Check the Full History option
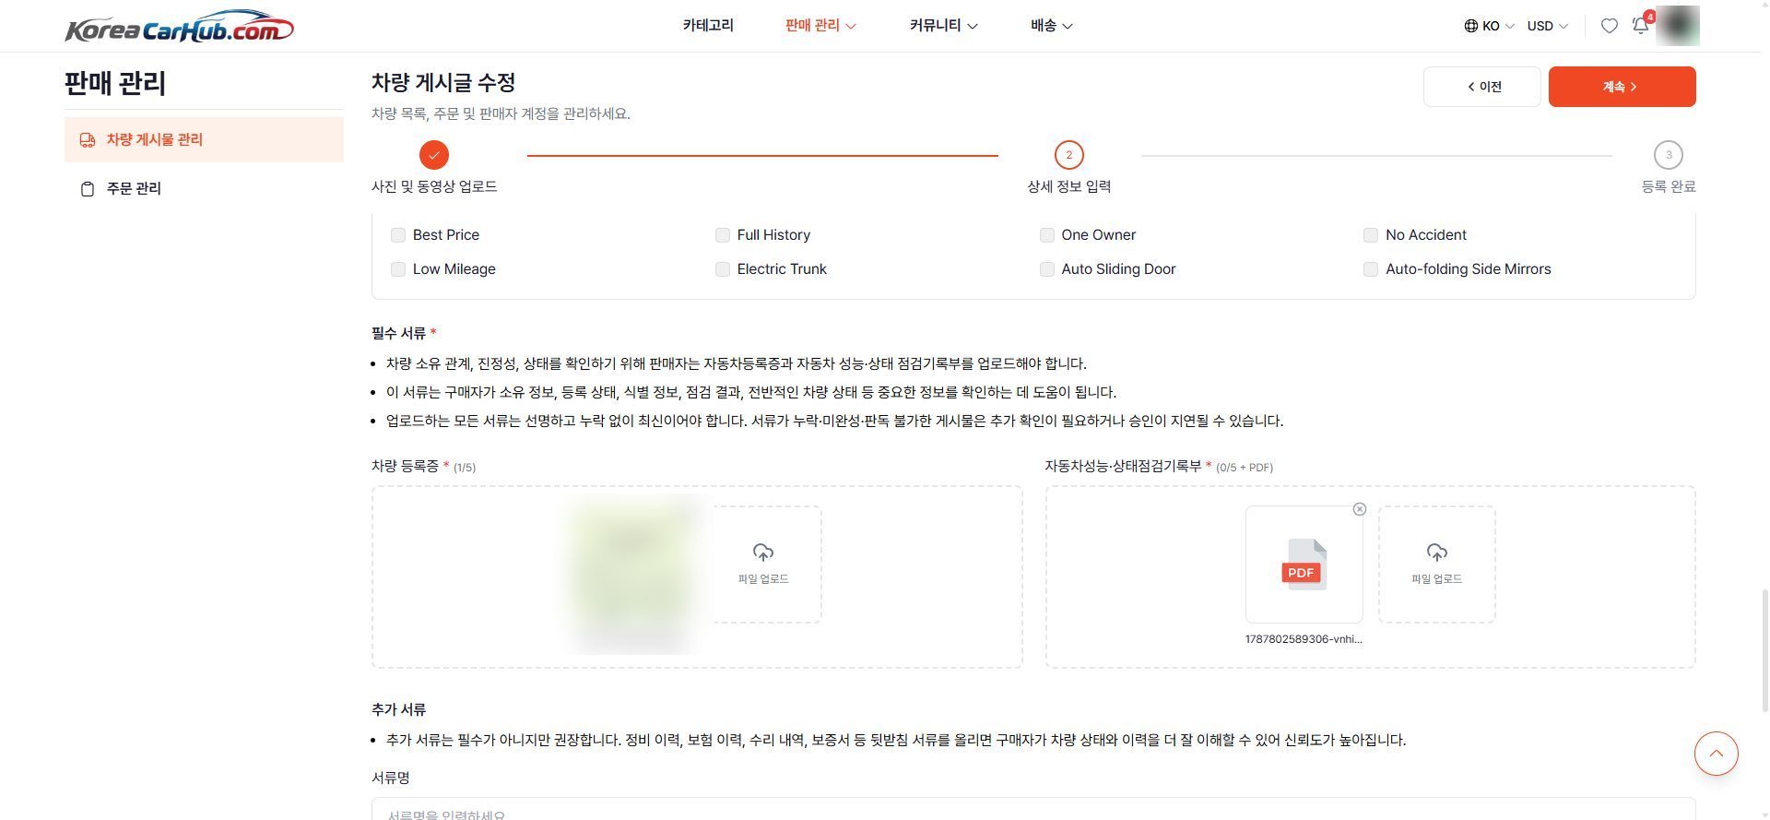Viewport: 1770px width, 820px height. (723, 235)
